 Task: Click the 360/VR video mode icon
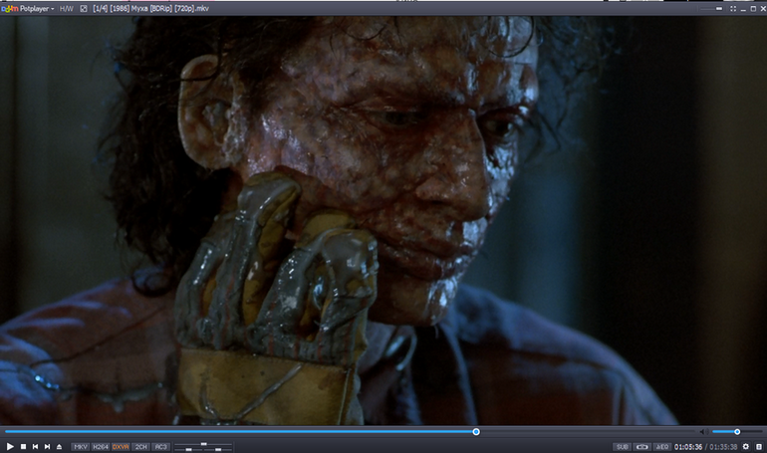point(641,447)
